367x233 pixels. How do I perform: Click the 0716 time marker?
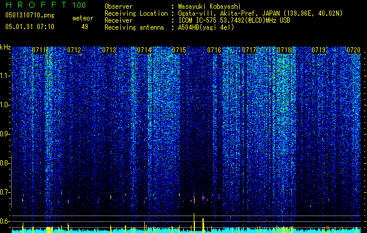(x=214, y=50)
